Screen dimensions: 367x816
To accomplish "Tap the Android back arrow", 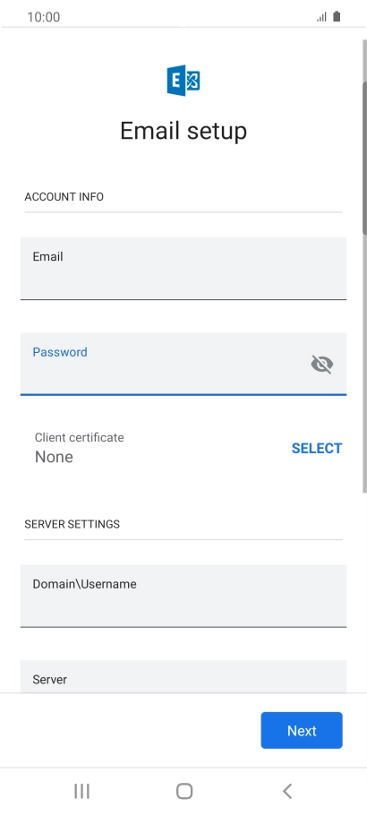I will click(287, 791).
